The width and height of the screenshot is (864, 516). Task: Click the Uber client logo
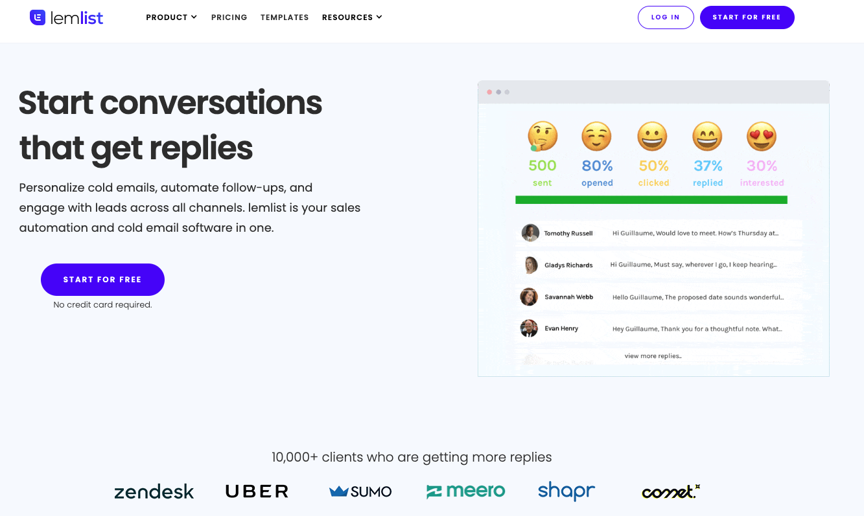(x=257, y=491)
